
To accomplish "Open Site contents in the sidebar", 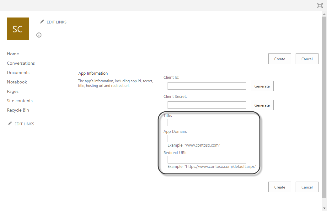I will coord(20,101).
